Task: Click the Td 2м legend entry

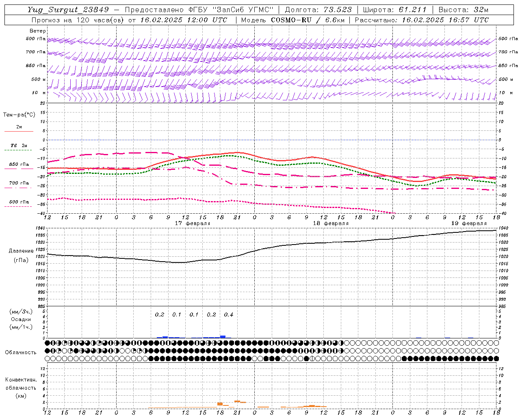Action: (19, 146)
